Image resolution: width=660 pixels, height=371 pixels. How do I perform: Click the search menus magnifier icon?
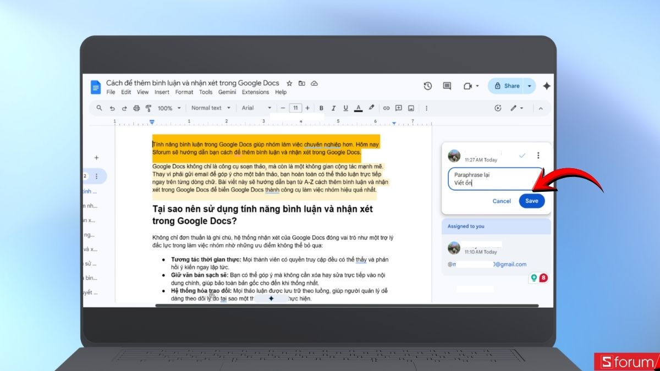100,108
